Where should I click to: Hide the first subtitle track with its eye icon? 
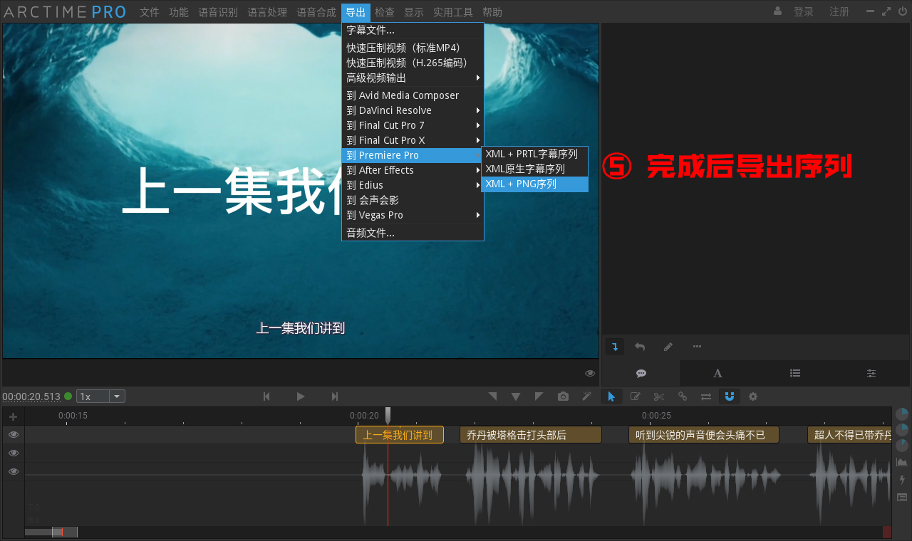point(13,434)
